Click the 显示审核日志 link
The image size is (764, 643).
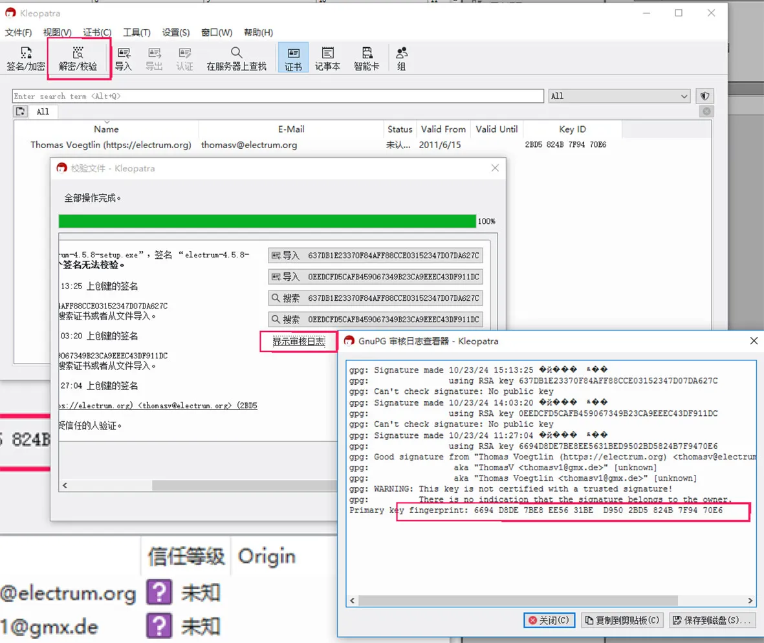pos(298,342)
